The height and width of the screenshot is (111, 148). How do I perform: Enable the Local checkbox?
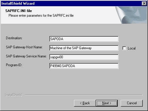(124, 48)
